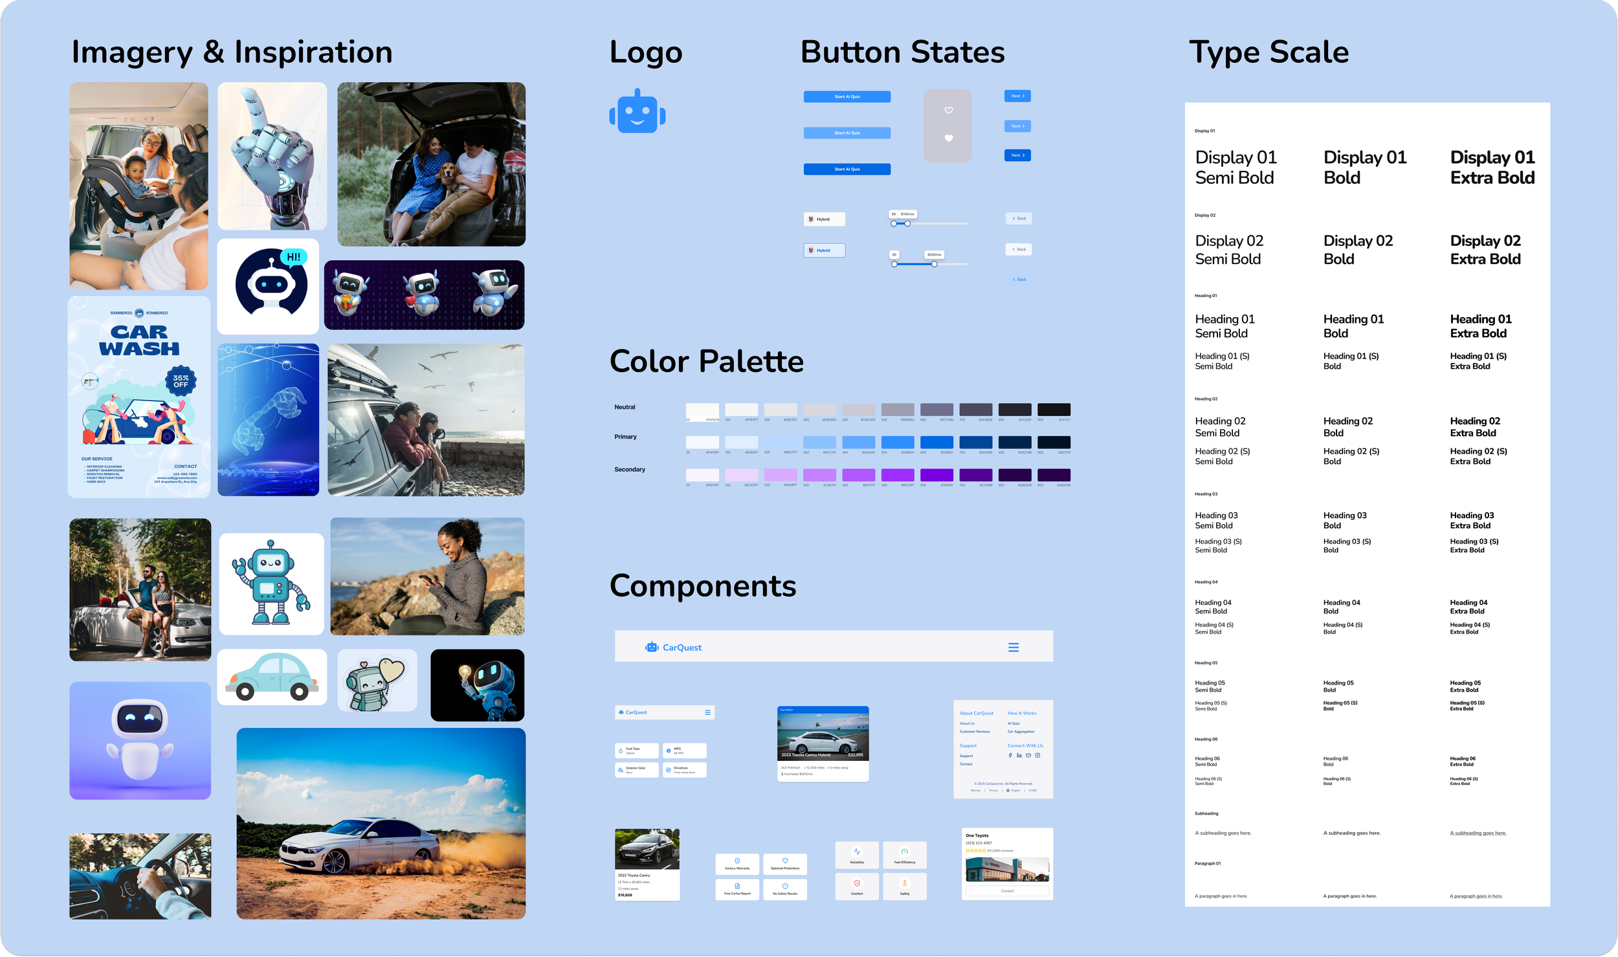The image size is (1618, 957).
Task: Open the 2023 Toyota Camry Hybrid card
Action: 823,743
